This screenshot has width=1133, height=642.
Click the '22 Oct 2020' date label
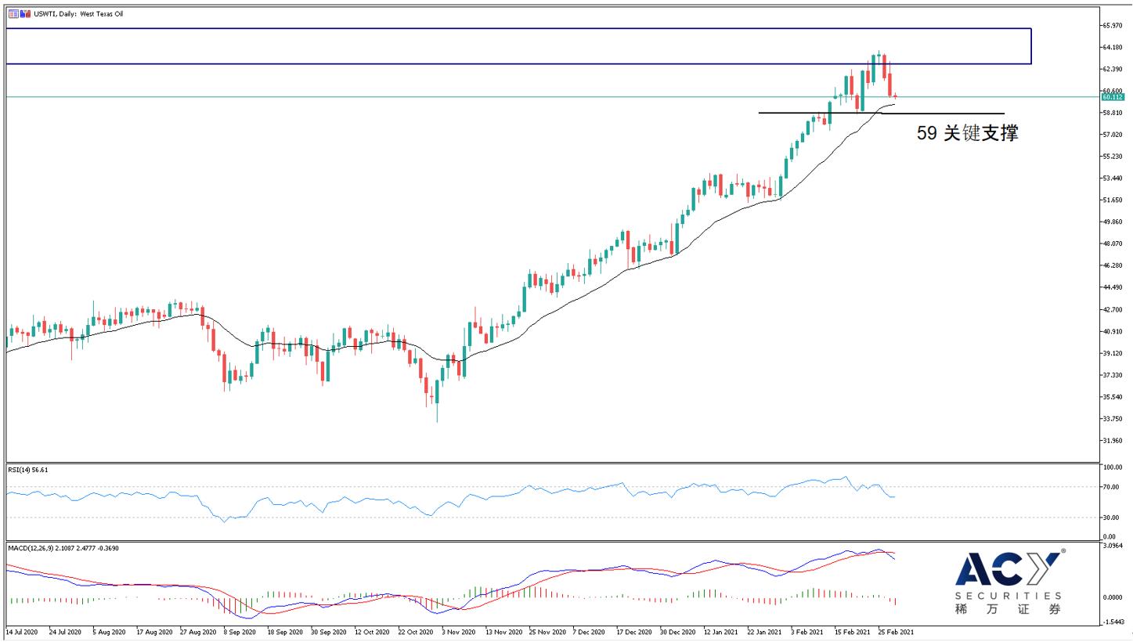pos(415,631)
